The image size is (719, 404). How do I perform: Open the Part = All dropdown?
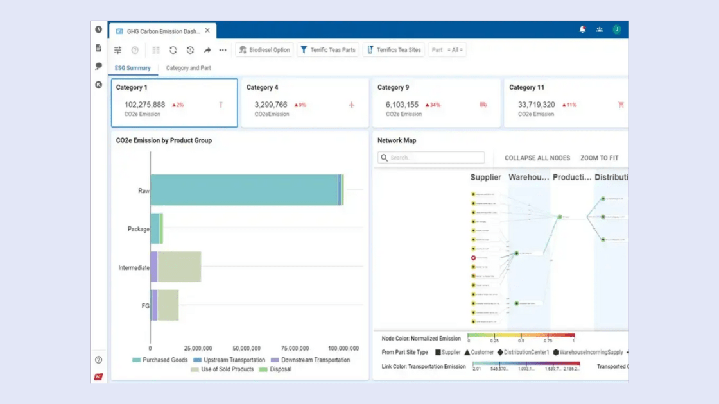447,49
